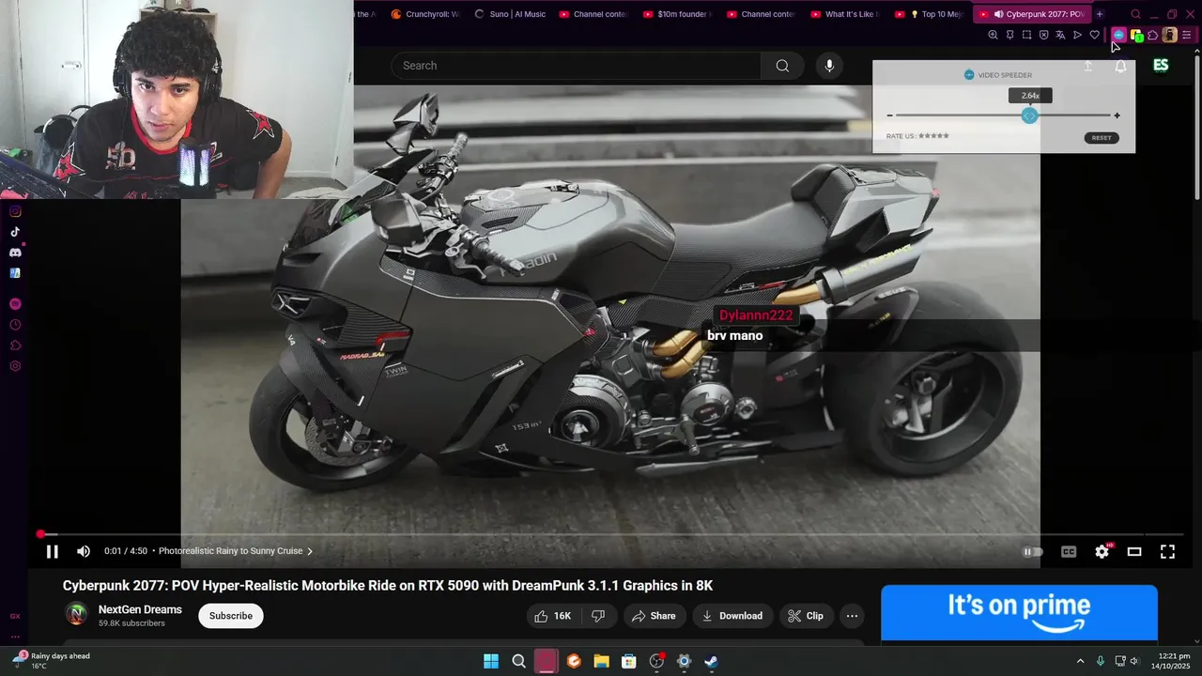This screenshot has width=1202, height=676.
Task: Click the YouTube upload/create icon
Action: [x=1088, y=66]
